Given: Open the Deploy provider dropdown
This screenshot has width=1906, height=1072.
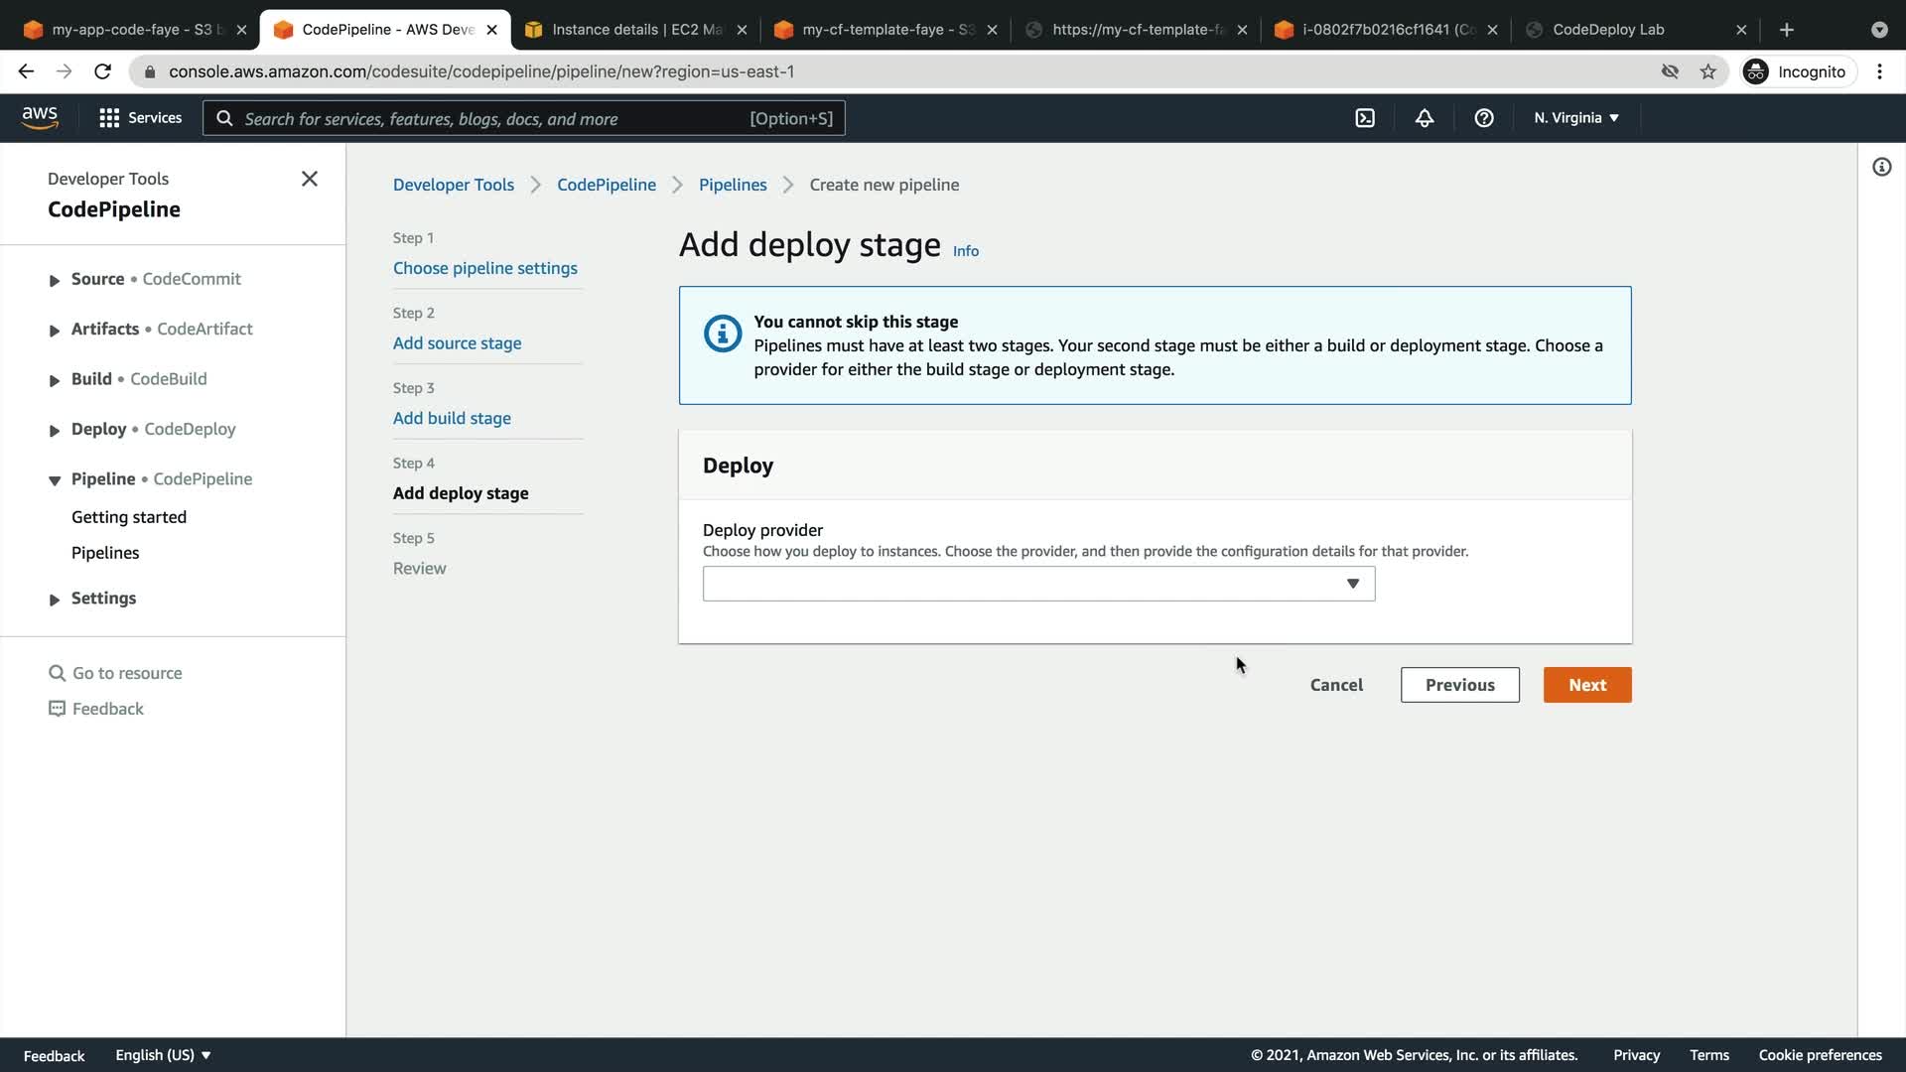Looking at the screenshot, I should (1038, 584).
